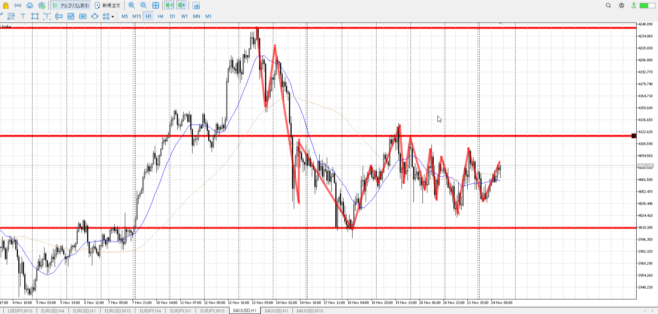This screenshot has width=658, height=314.
Task: Take a chart screenshot with camera icon
Action: click(196, 6)
